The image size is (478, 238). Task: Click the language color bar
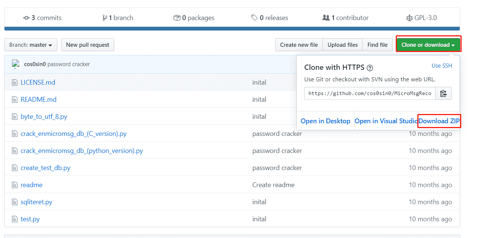(232, 29)
